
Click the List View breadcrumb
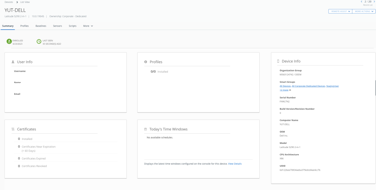coord(25,2)
